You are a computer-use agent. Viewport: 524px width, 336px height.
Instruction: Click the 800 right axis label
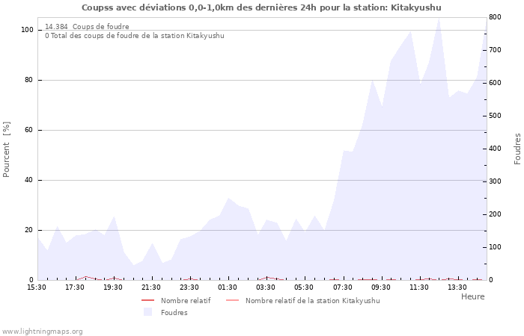click(x=495, y=17)
